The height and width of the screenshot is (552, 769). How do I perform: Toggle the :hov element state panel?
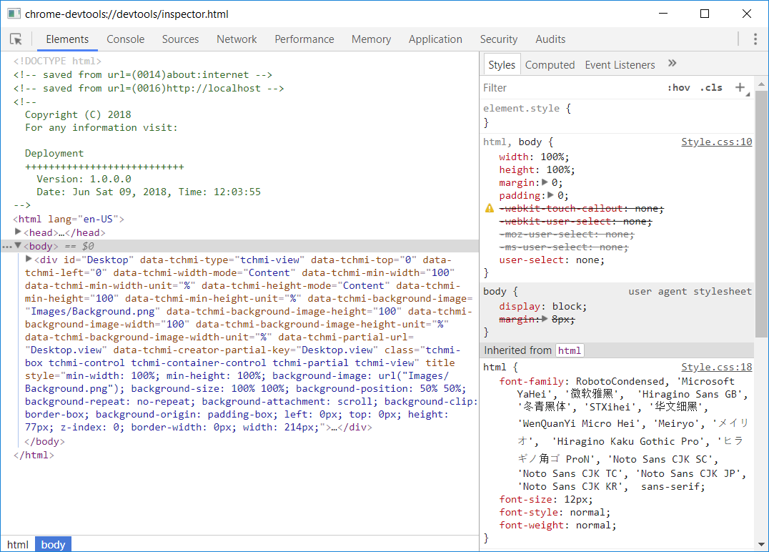coord(679,88)
